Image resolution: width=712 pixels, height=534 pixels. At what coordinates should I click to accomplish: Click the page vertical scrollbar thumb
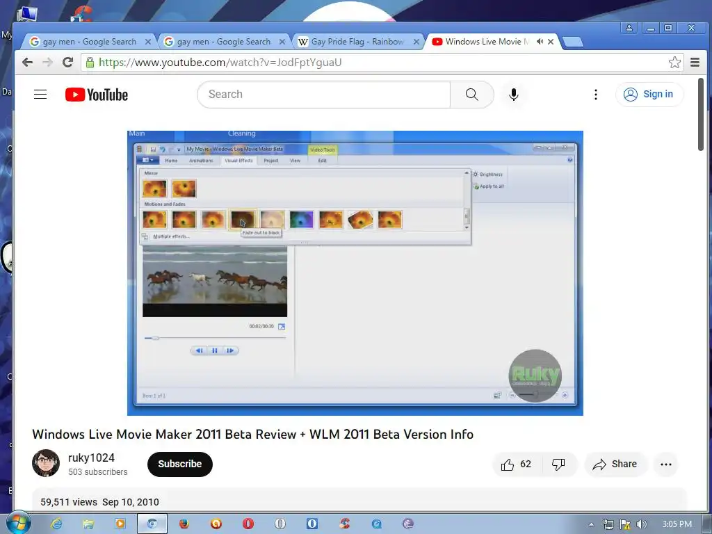coord(701,114)
